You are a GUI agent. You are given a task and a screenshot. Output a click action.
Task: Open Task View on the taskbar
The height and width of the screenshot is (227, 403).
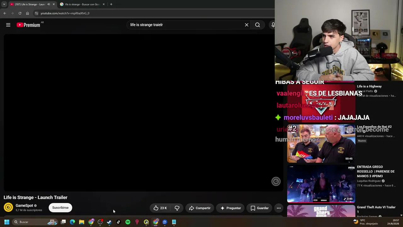[x=63, y=222]
